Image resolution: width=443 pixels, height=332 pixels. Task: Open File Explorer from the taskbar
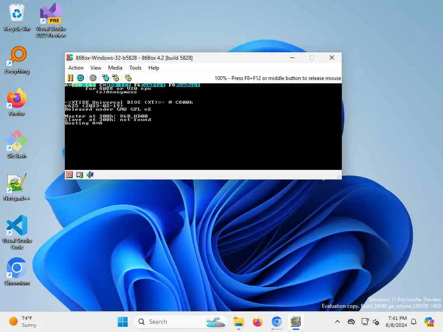(x=239, y=322)
